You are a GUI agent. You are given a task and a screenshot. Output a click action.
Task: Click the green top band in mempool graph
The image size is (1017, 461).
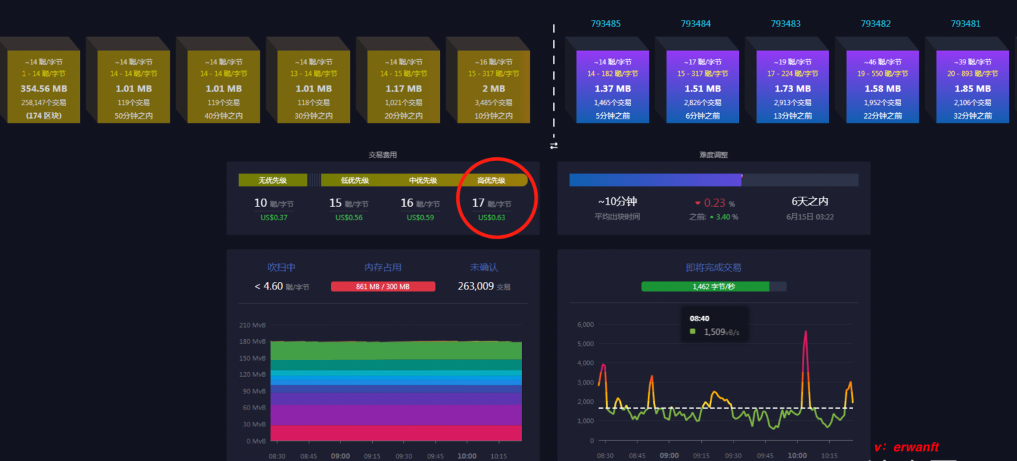396,350
